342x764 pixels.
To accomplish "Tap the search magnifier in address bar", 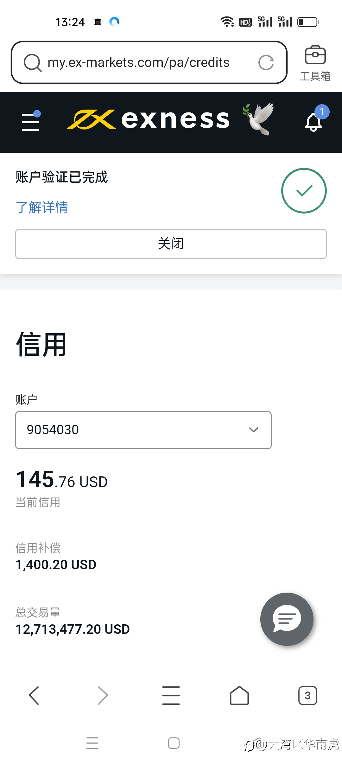I will [x=33, y=62].
